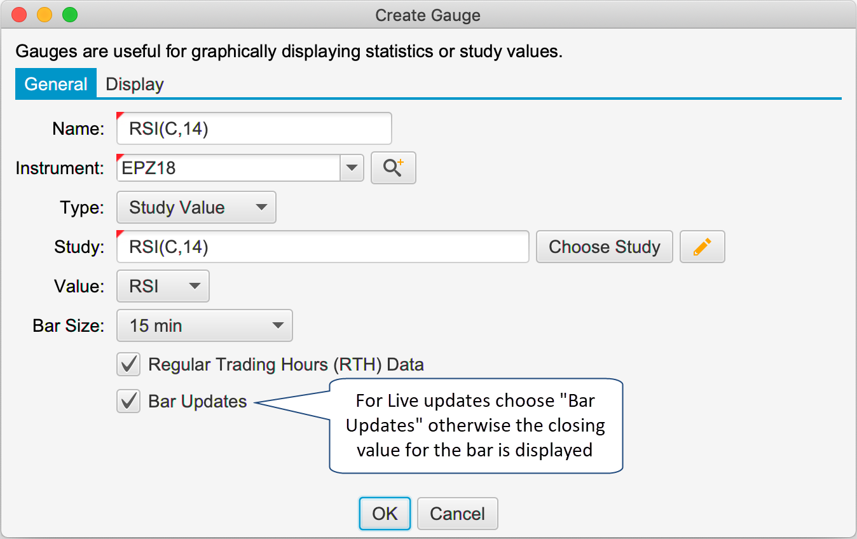
Task: Click into the Name text field
Action: point(254,129)
